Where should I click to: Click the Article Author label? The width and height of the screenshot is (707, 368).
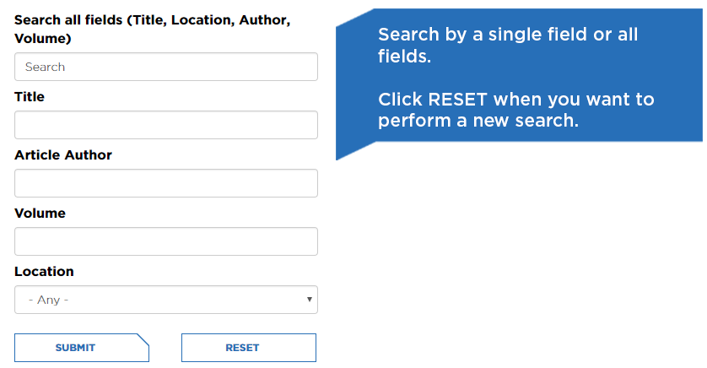(x=63, y=155)
